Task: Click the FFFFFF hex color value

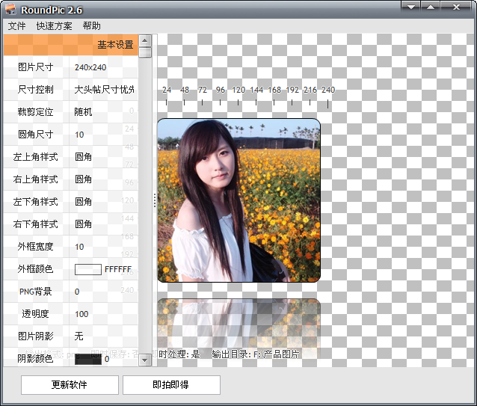Action: (x=118, y=269)
